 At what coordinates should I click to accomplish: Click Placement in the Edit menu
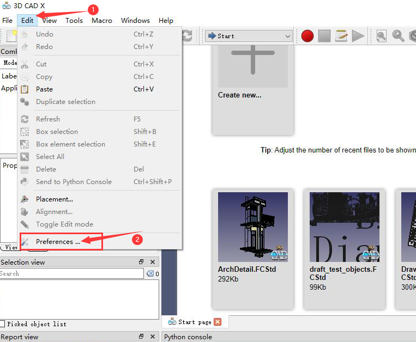point(55,199)
